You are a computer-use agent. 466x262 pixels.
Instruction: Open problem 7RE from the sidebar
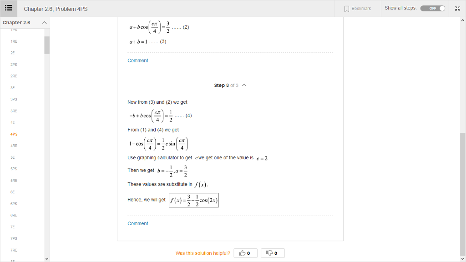pyautogui.click(x=14, y=250)
